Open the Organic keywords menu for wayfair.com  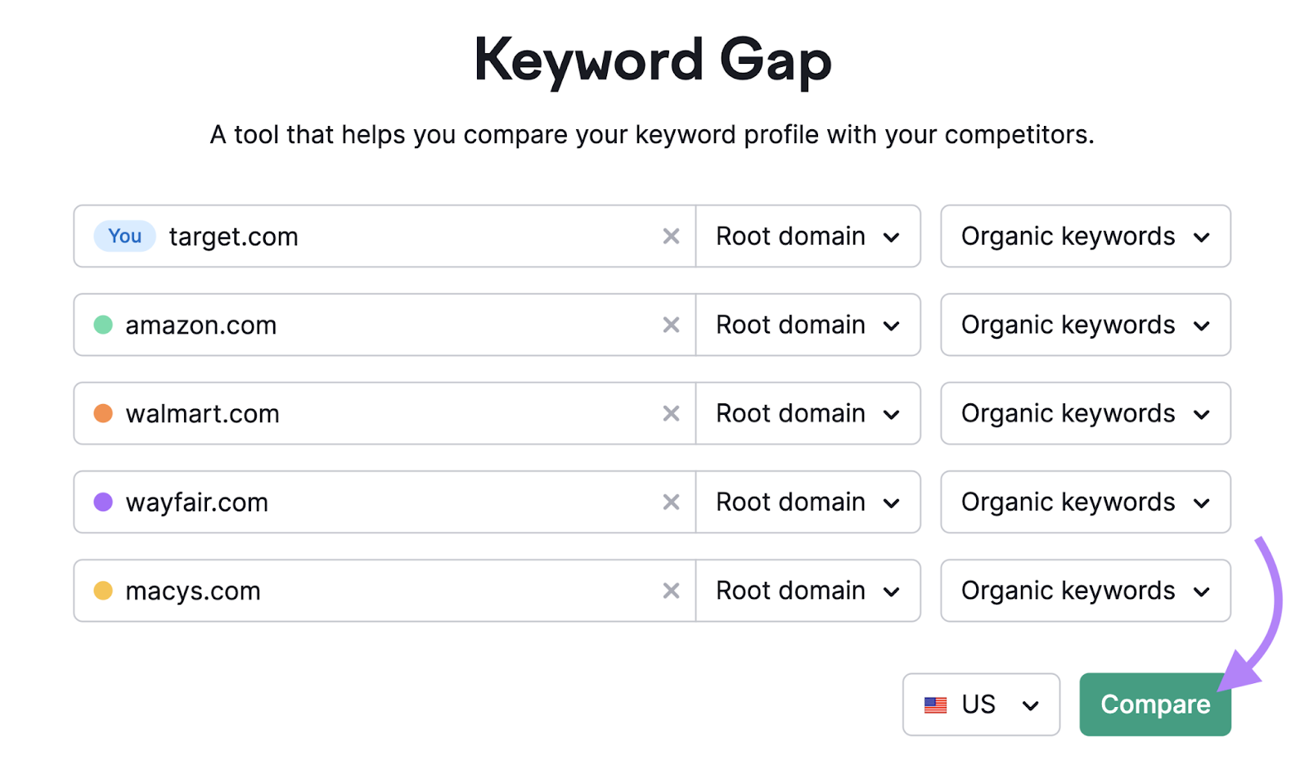1085,502
